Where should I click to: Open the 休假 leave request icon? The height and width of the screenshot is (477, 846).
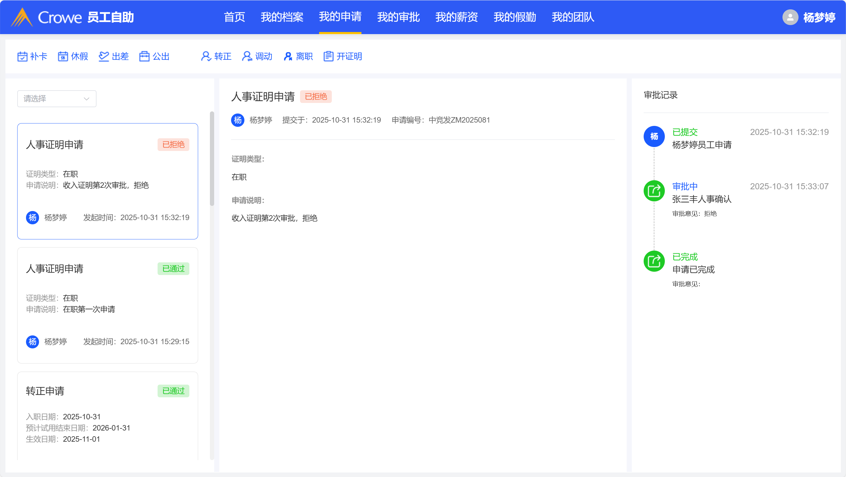coord(63,56)
